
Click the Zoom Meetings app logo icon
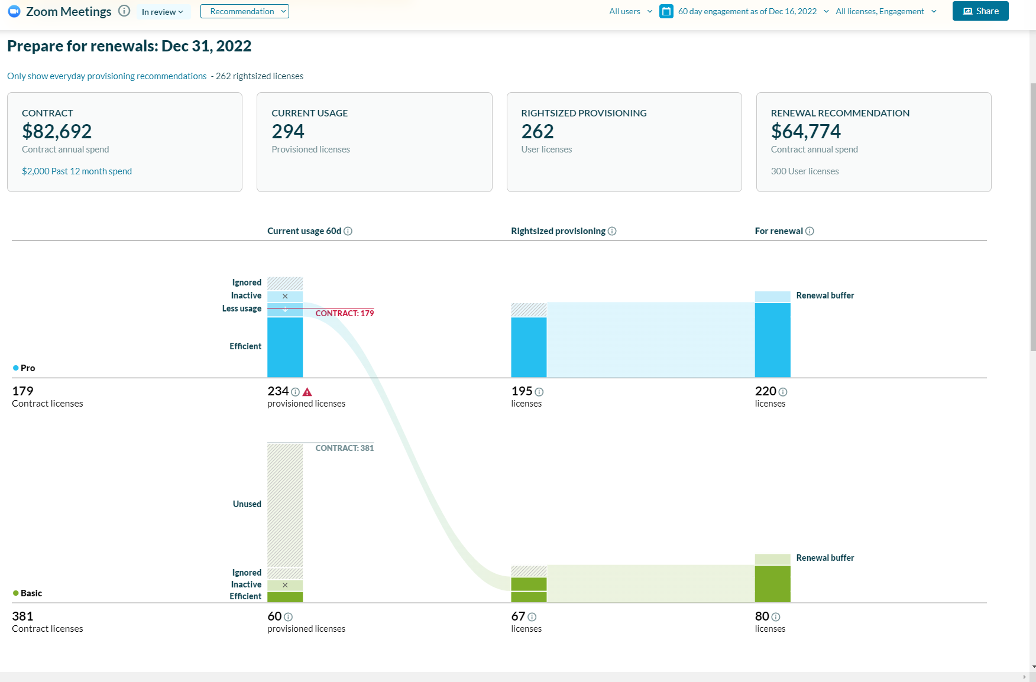[14, 11]
